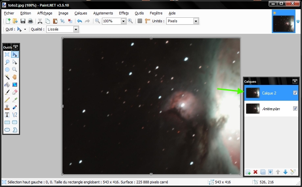Image resolution: width=302 pixels, height=187 pixels.
Task: Toggle visibility checkbox of Calque 2
Action: 295,93
